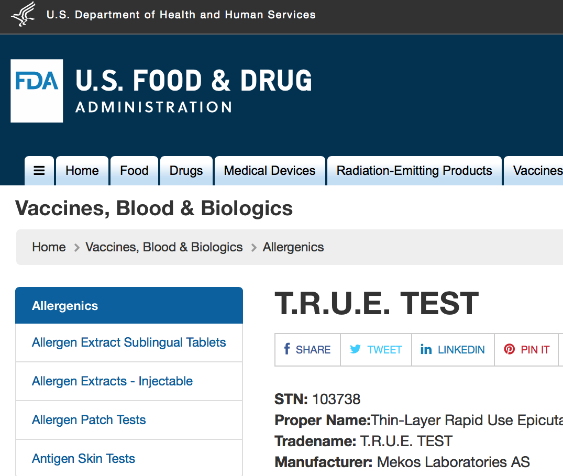563x476 pixels.
Task: Click the HHS eagle logo icon
Action: pos(24,14)
